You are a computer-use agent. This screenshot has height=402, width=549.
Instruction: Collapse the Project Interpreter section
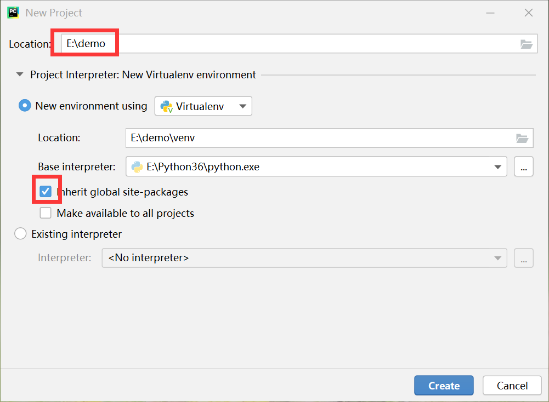point(20,74)
